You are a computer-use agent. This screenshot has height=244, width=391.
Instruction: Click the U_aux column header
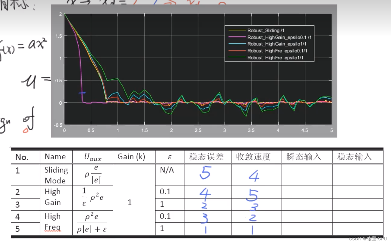point(92,158)
